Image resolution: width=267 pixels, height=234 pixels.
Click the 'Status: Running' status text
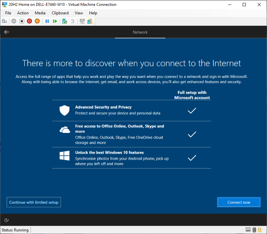tap(15, 230)
